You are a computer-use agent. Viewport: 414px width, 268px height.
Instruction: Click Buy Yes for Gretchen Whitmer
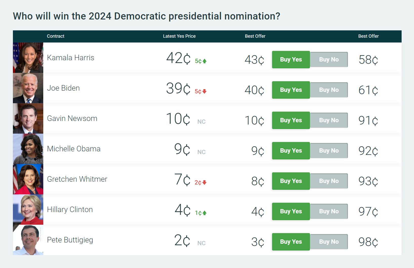coord(291,181)
